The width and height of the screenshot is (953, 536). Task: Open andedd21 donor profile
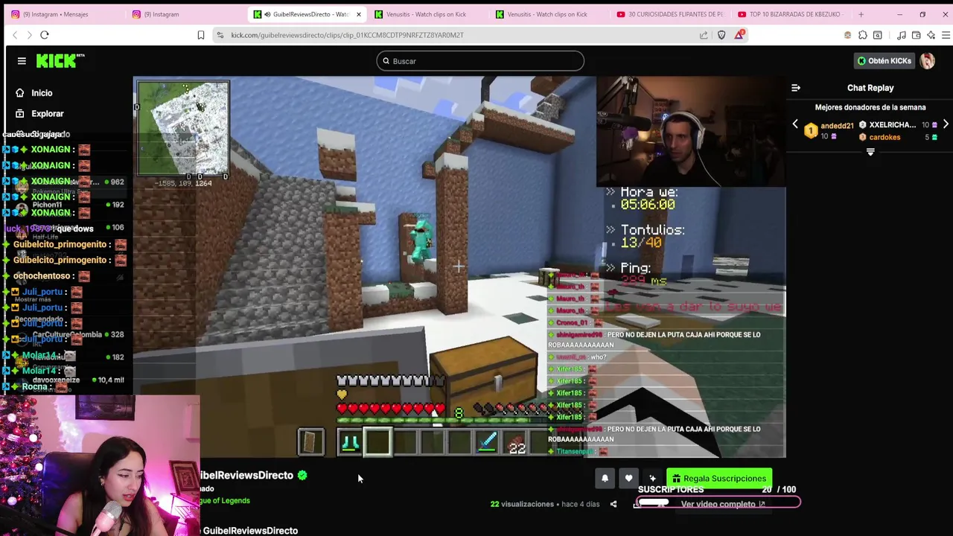[x=837, y=126]
